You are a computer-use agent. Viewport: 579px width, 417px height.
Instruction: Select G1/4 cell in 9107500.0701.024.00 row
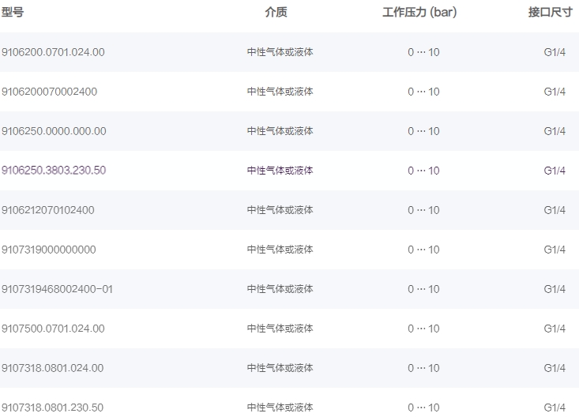pyautogui.click(x=555, y=329)
